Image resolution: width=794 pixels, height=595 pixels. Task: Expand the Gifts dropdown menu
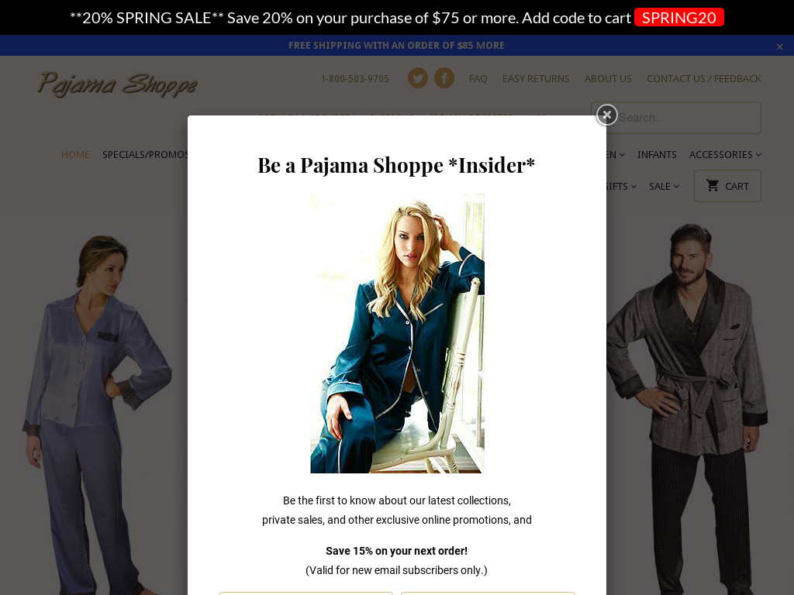click(x=621, y=186)
